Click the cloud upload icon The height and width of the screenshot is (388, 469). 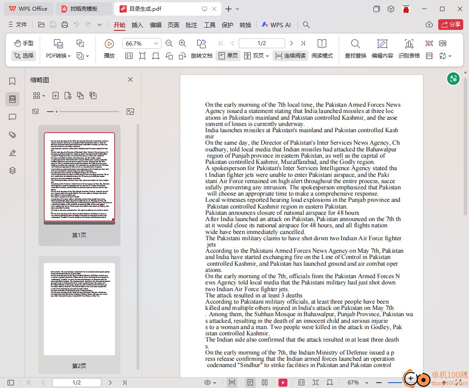point(429,25)
